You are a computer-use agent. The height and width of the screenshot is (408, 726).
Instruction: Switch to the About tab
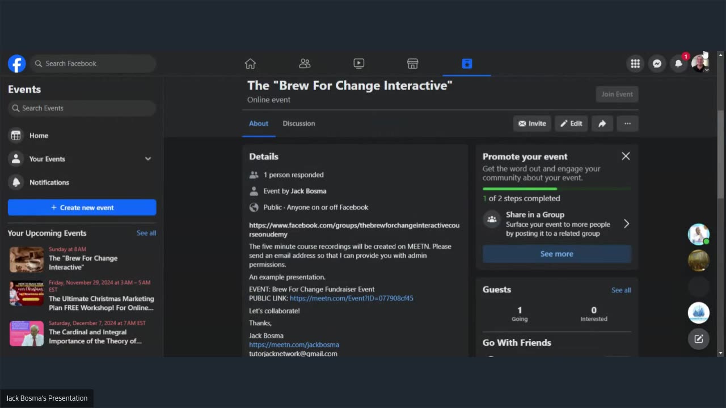point(259,124)
